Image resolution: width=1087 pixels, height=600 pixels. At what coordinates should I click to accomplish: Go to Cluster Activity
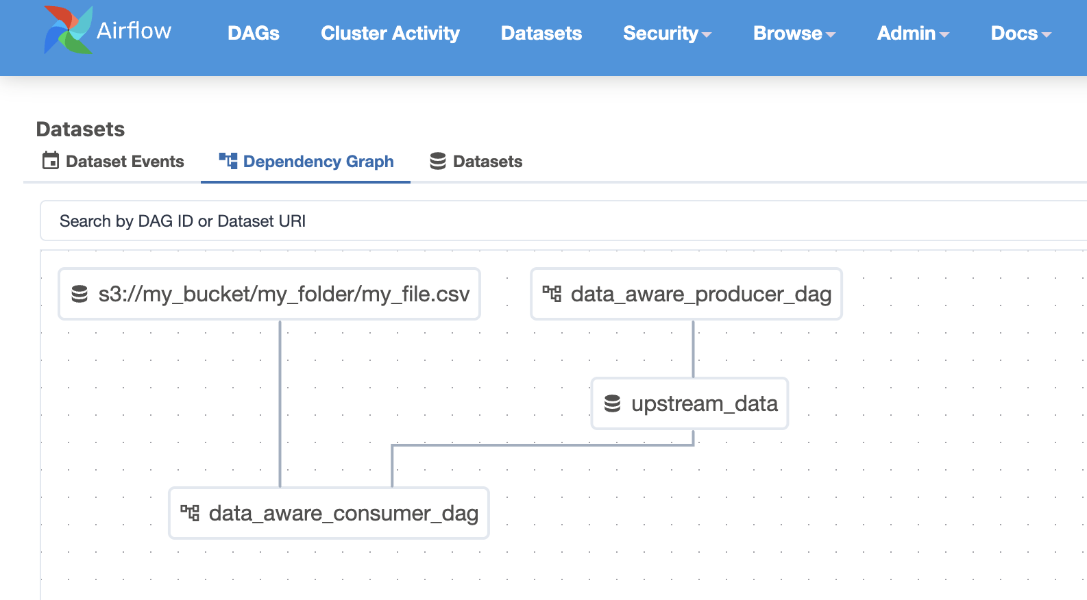pos(390,33)
